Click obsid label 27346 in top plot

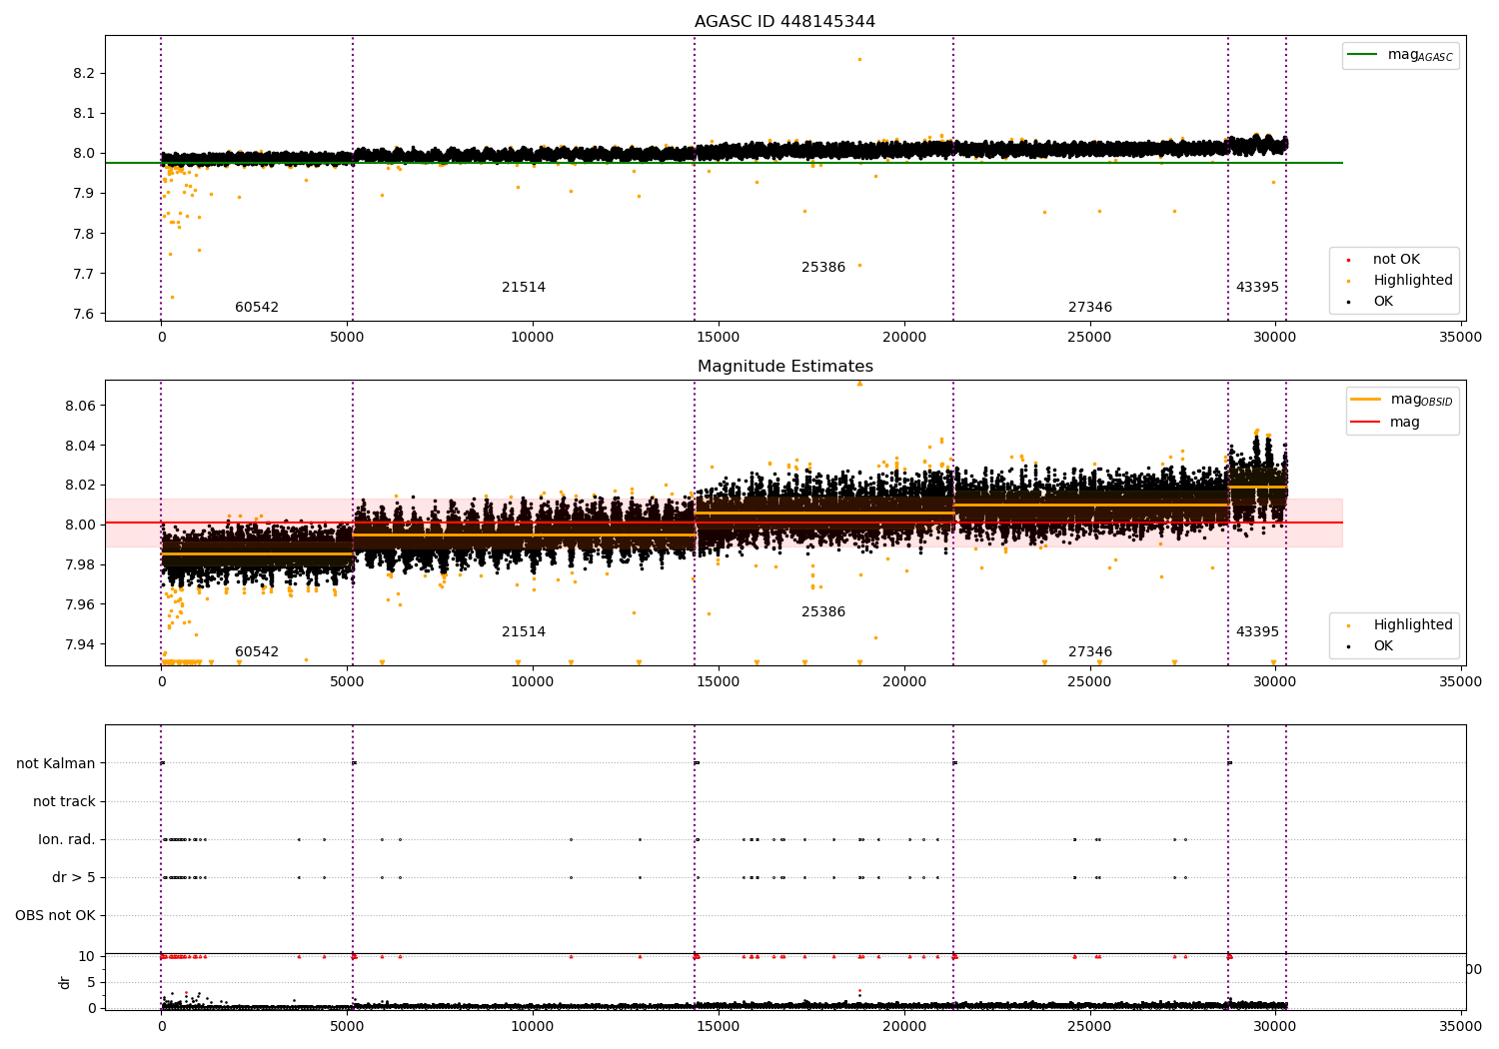[x=1090, y=308]
